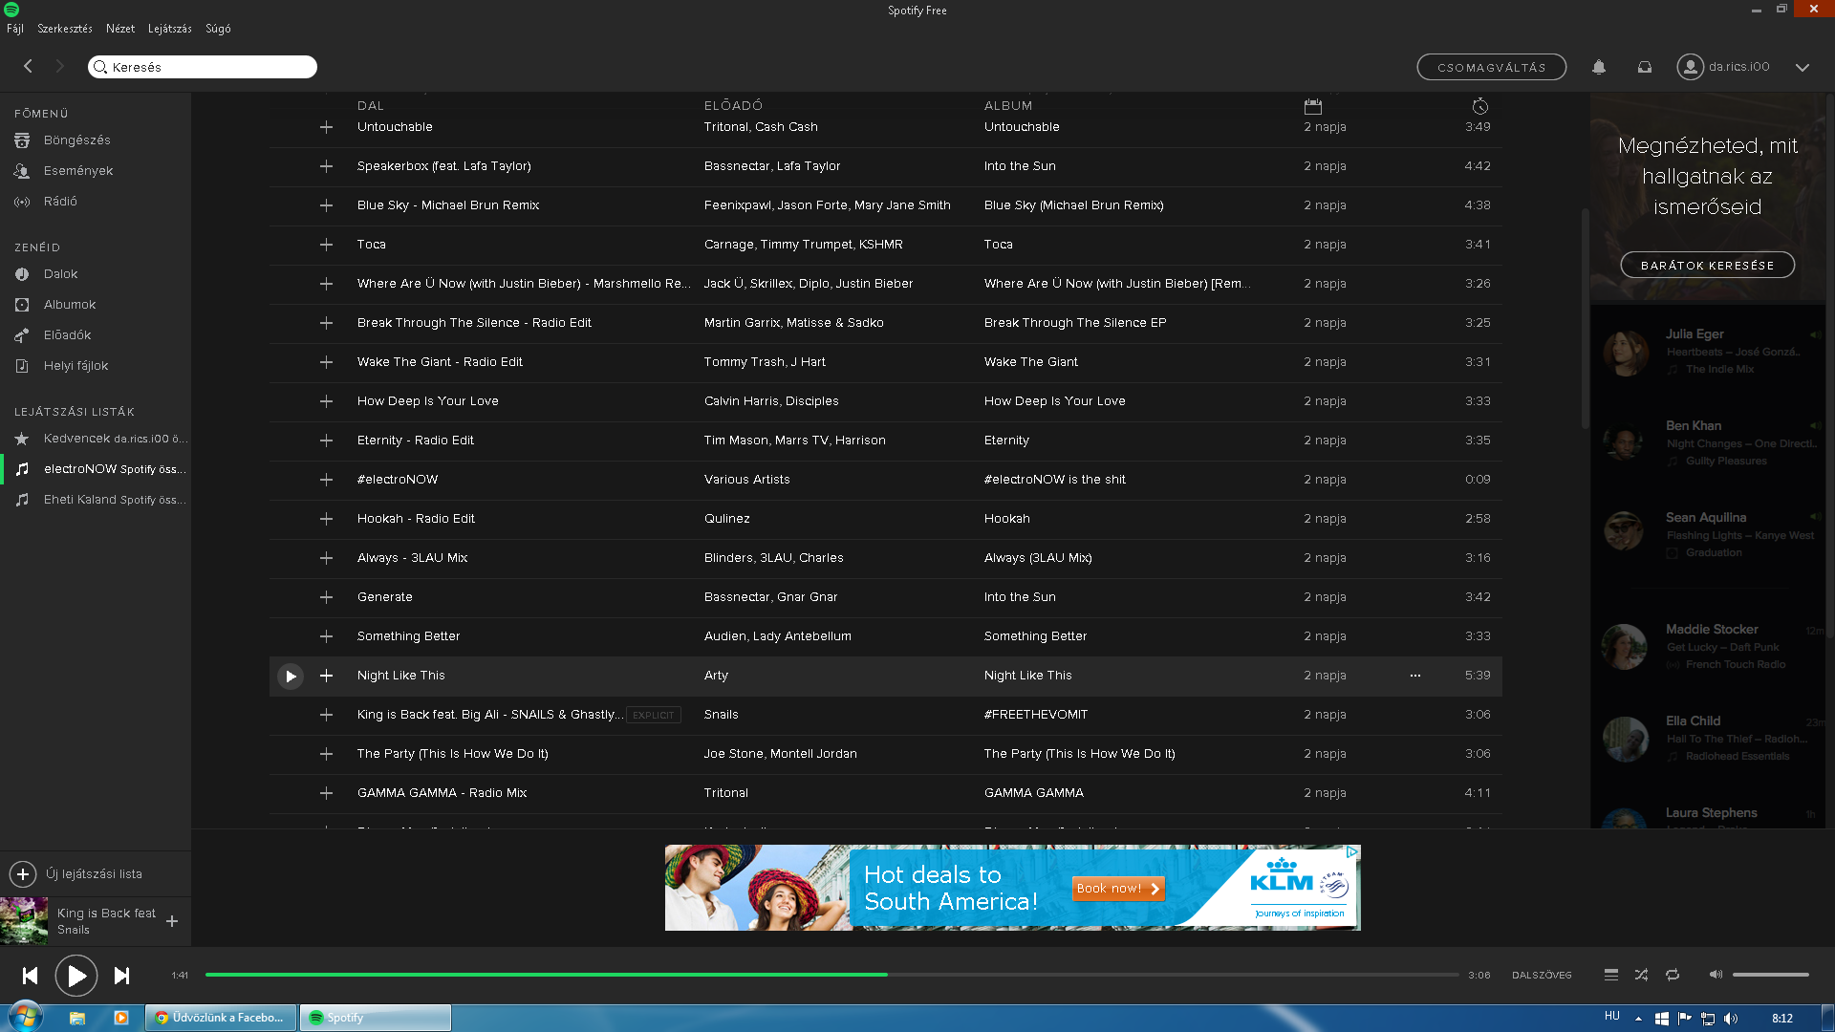Open the Szerkesztés menu
Image resolution: width=1835 pixels, height=1032 pixels.
pos(65,29)
